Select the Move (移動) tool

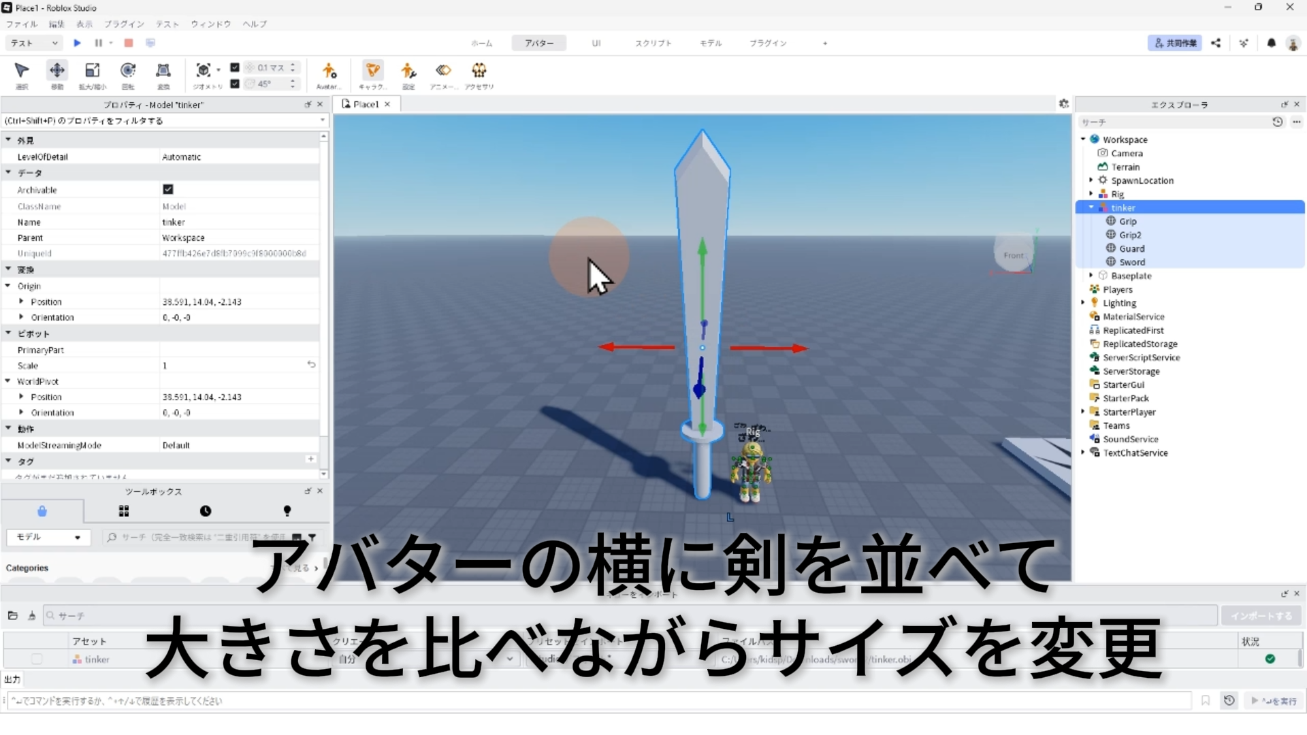point(57,70)
